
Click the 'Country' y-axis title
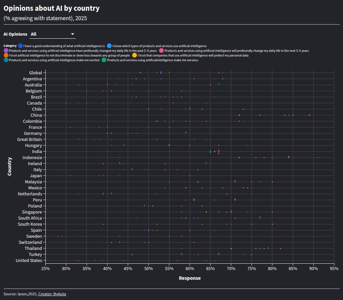coord(9,166)
